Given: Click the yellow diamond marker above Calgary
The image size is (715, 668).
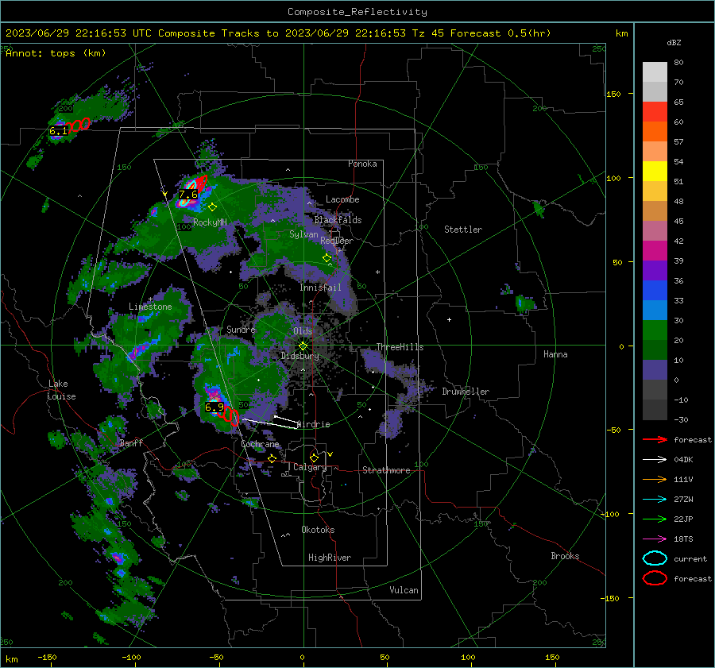Looking at the screenshot, I should pos(314,458).
